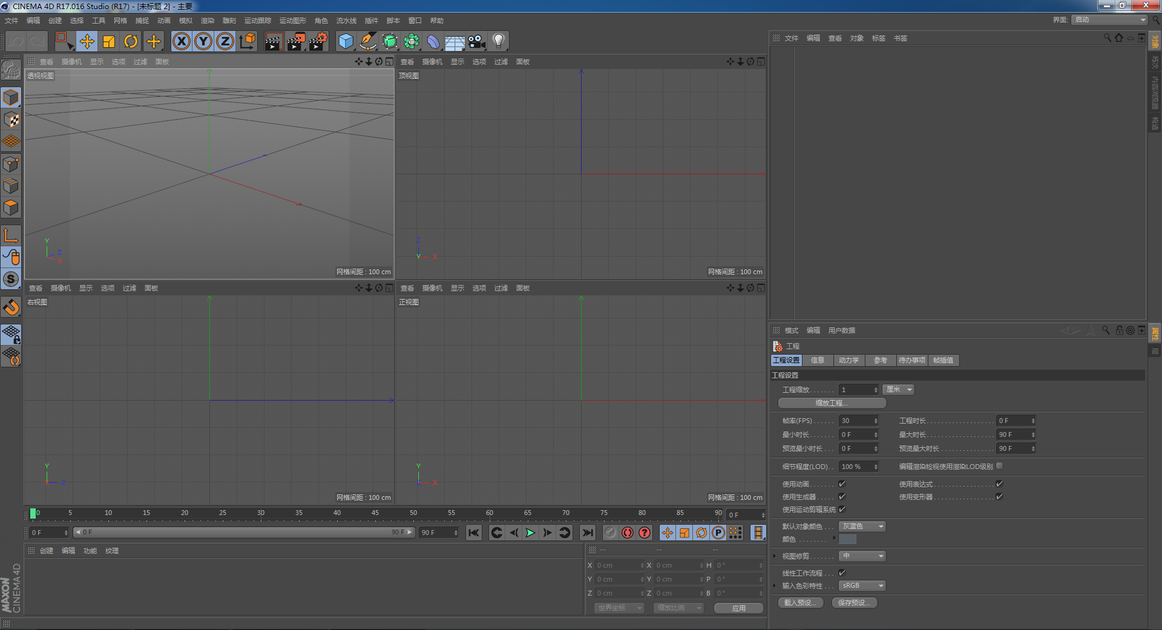Toggle use generators checkbox
1162x630 pixels.
(842, 497)
